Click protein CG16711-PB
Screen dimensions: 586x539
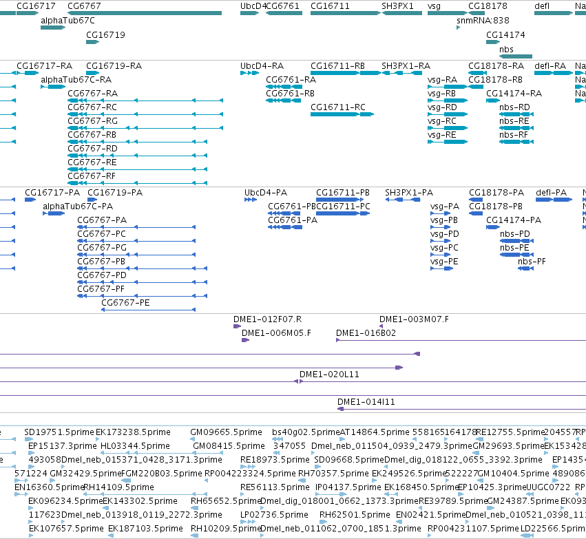(343, 193)
